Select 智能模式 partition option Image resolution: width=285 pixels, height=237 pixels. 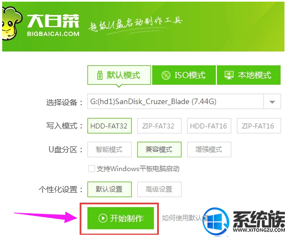(x=110, y=150)
